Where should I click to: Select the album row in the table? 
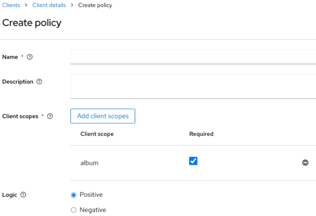pos(89,163)
